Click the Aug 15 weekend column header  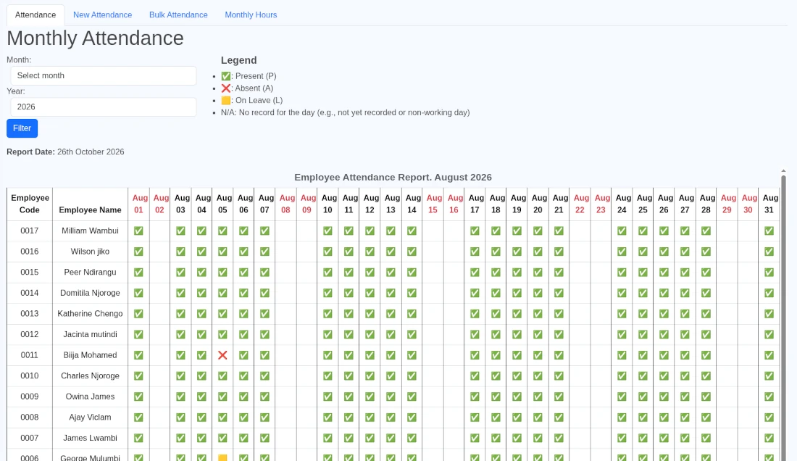point(433,204)
